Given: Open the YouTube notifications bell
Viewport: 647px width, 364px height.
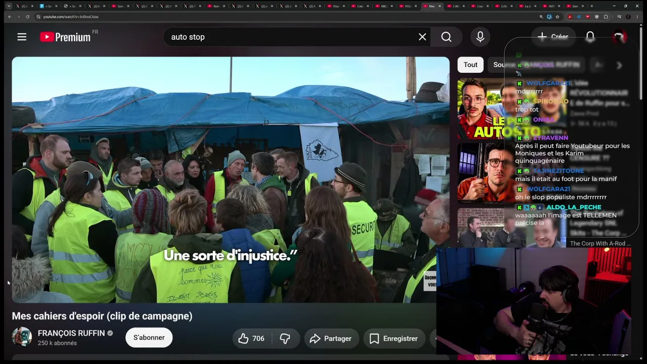Looking at the screenshot, I should point(590,37).
